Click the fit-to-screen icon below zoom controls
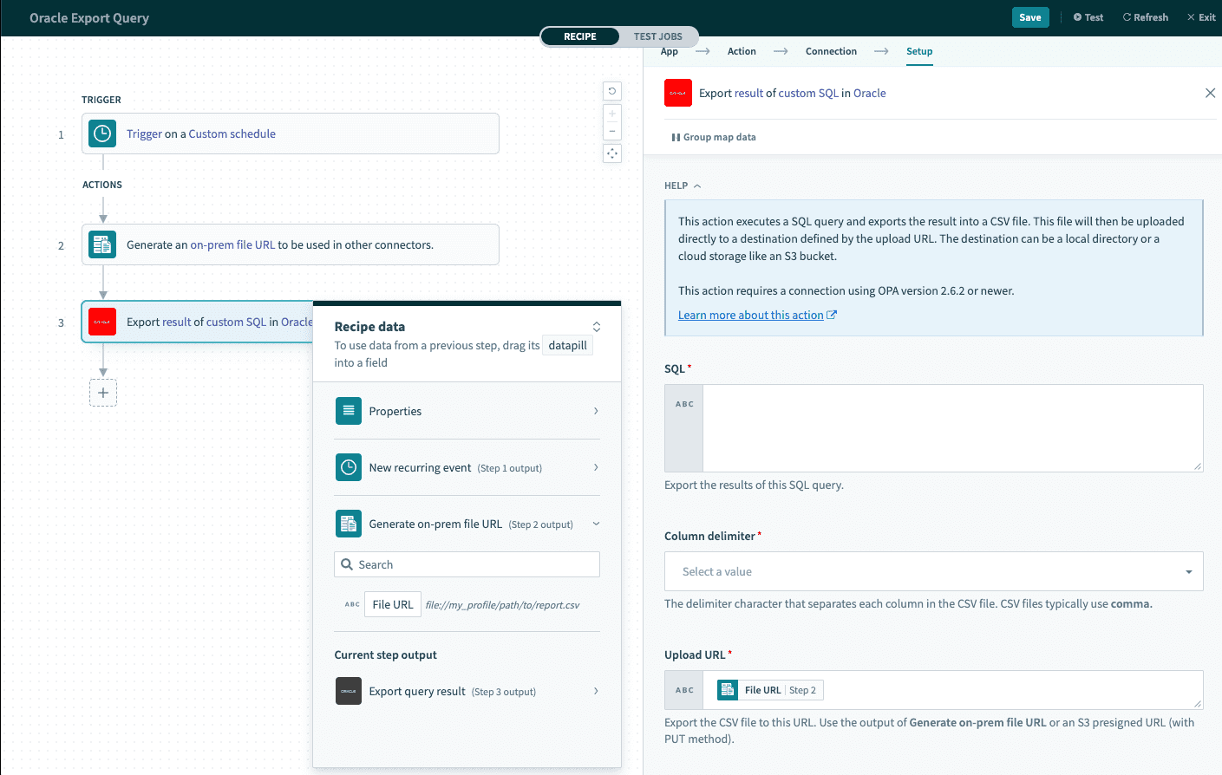The width and height of the screenshot is (1222, 775). pyautogui.click(x=611, y=153)
